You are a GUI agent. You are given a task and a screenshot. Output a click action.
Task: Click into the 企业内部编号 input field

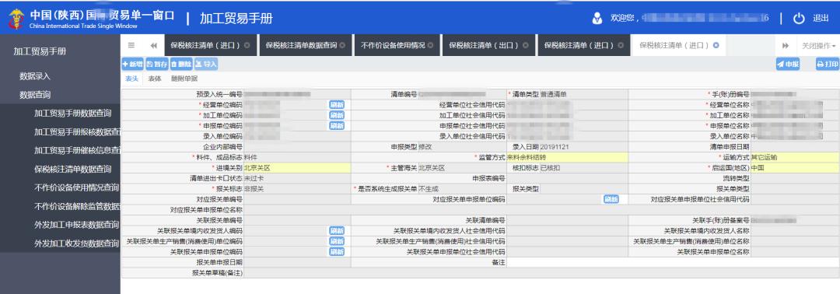[x=297, y=147]
